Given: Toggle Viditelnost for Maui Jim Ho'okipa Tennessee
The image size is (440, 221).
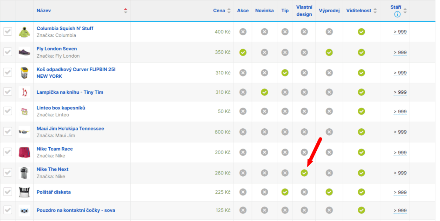Looking at the screenshot, I should pyautogui.click(x=361, y=132).
